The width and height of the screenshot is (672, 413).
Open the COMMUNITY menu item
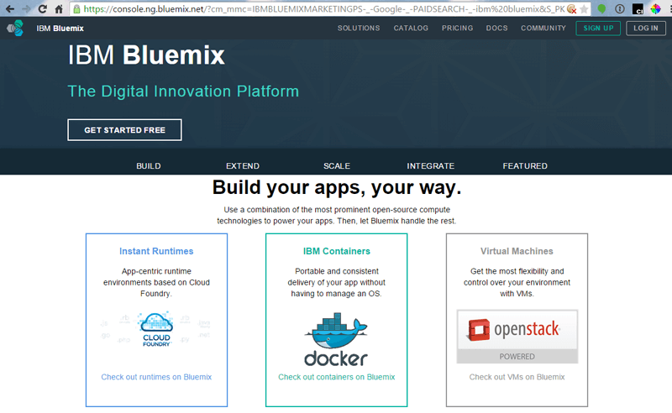click(x=543, y=29)
